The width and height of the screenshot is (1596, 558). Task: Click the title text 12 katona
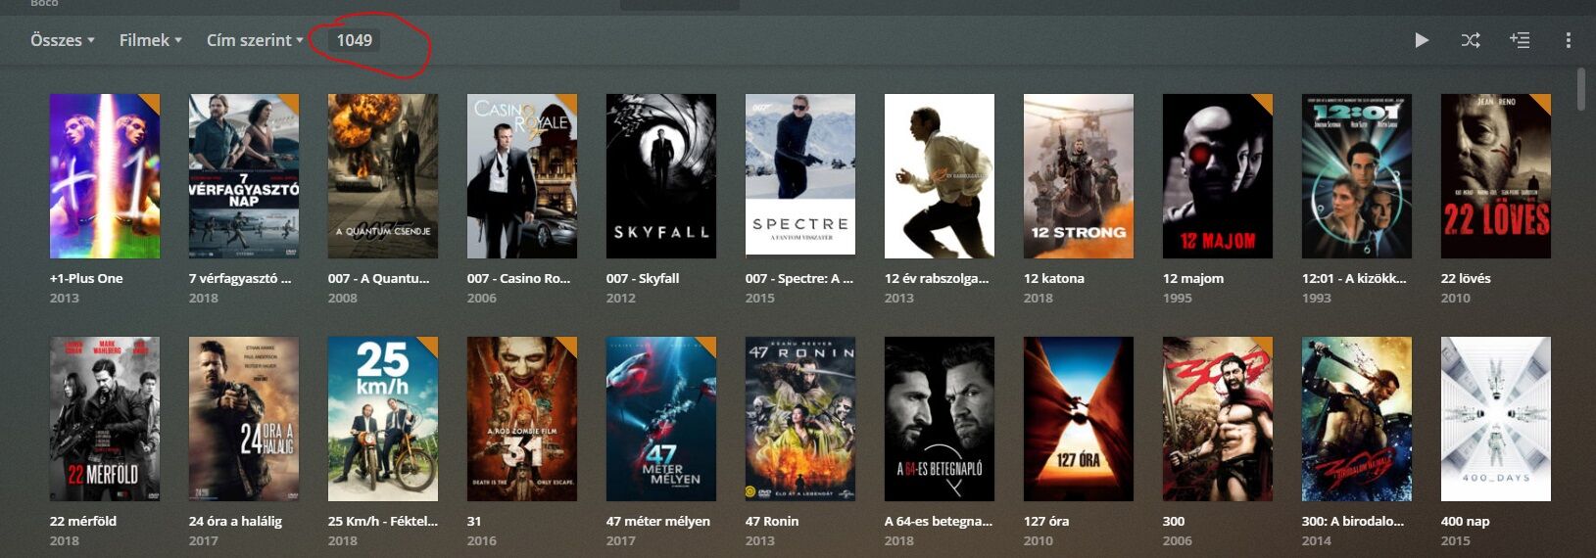(1054, 278)
